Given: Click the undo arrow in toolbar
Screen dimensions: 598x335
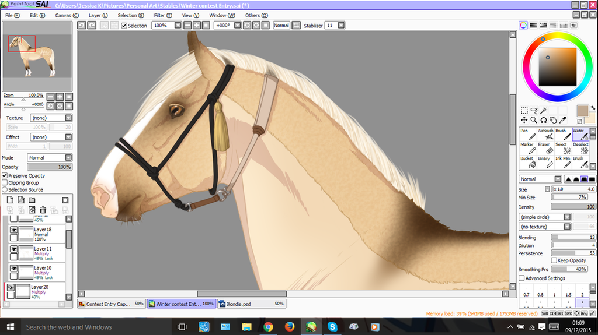Looking at the screenshot, I should click(81, 25).
